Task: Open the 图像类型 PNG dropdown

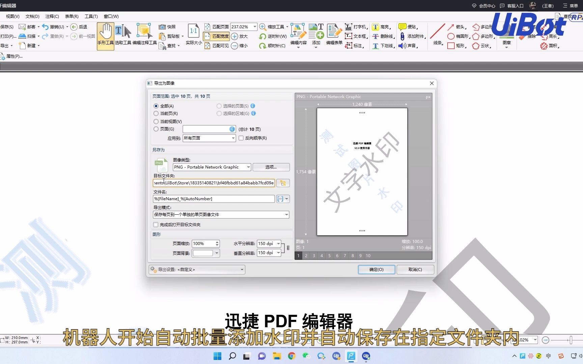Action: [212, 167]
